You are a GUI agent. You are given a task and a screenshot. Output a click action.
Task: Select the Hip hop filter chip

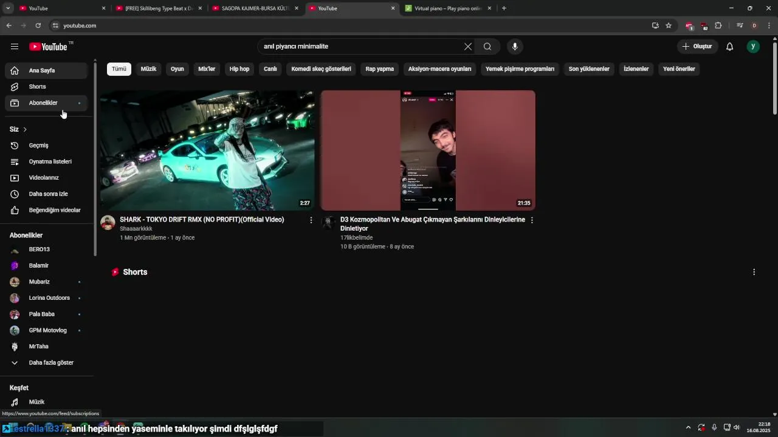239,69
